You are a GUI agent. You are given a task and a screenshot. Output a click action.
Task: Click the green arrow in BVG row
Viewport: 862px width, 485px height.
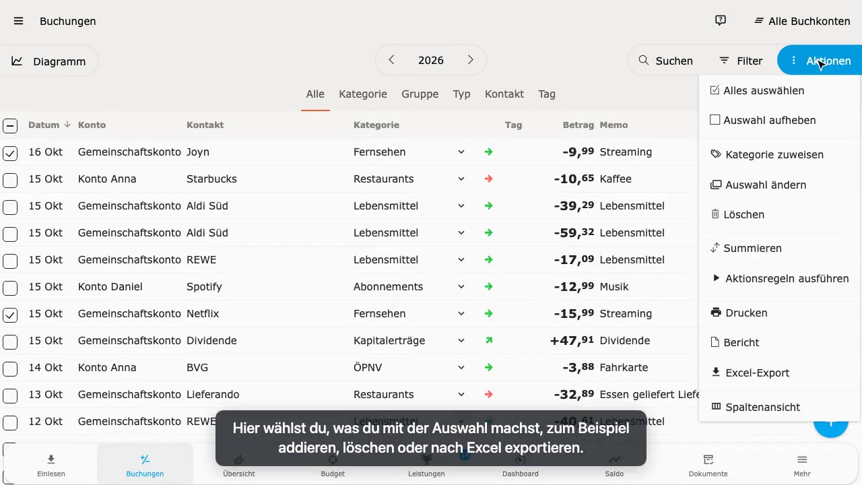489,368
